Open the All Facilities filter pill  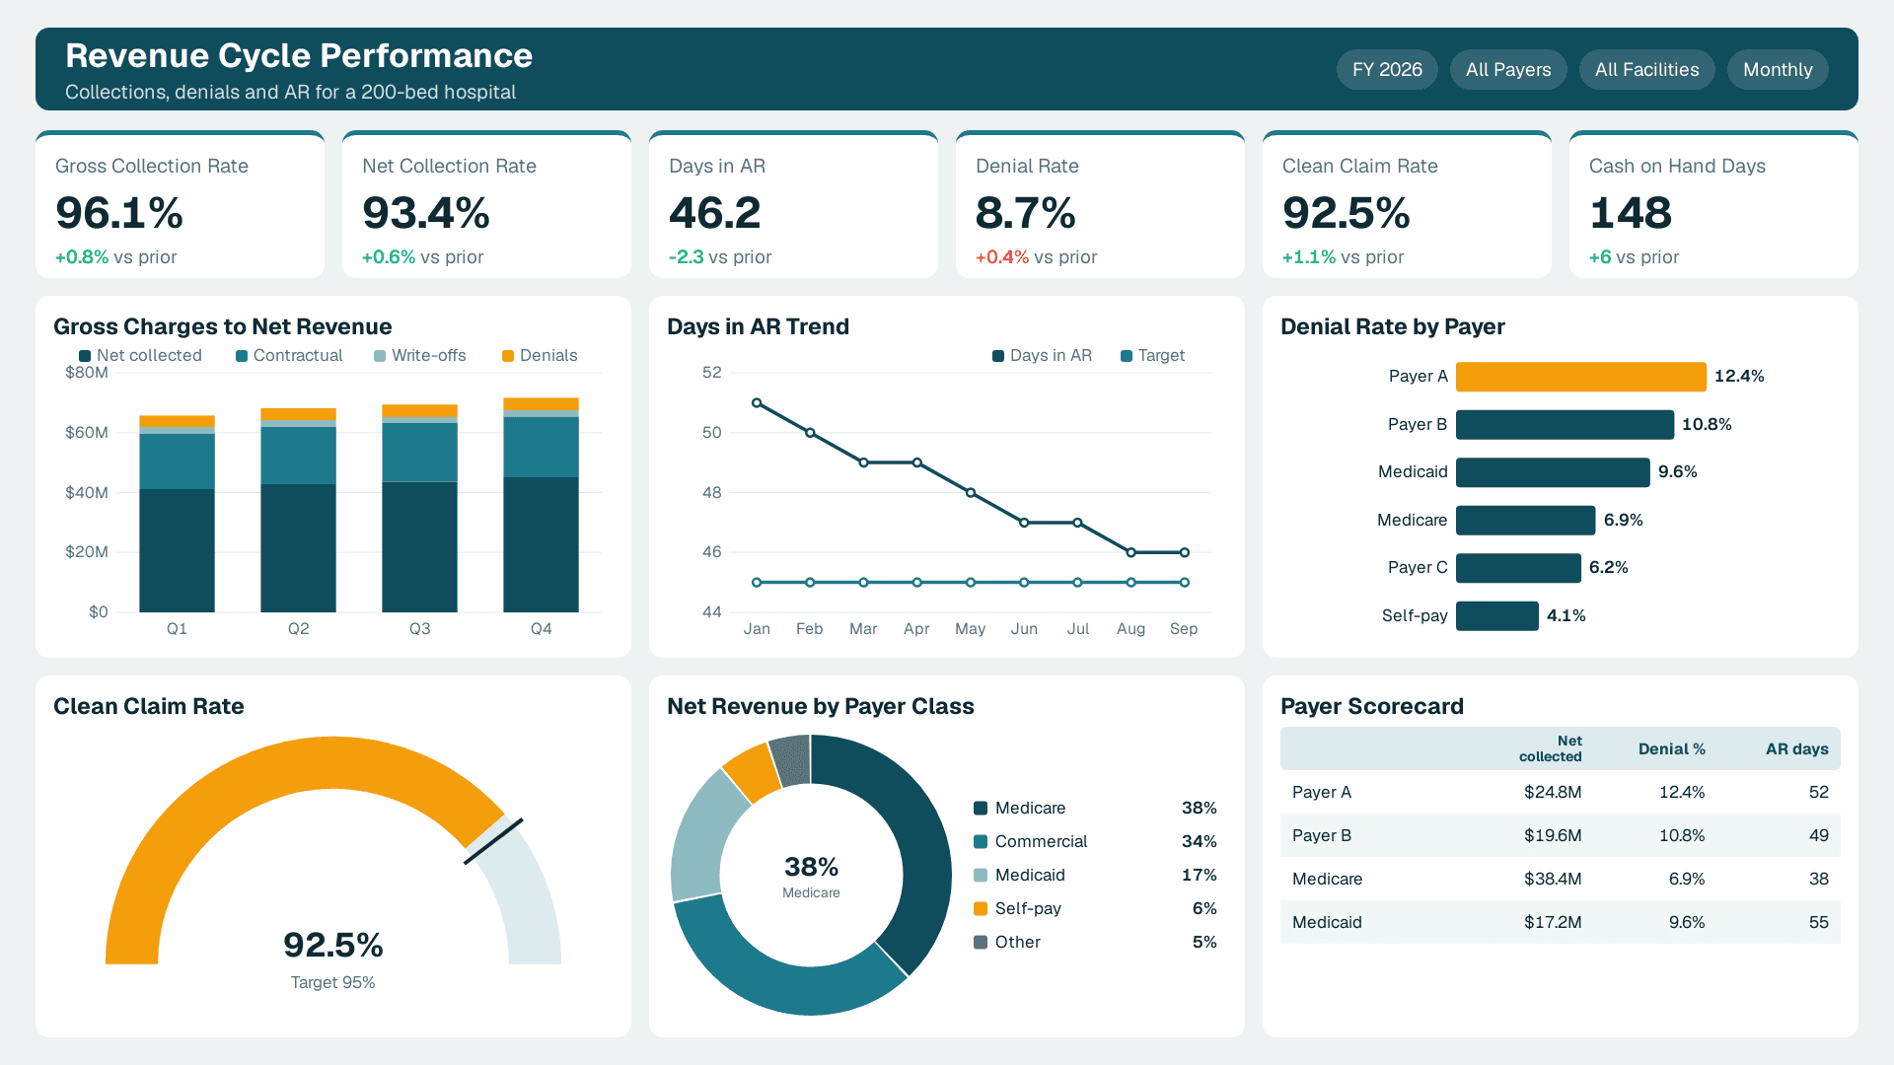point(1647,70)
